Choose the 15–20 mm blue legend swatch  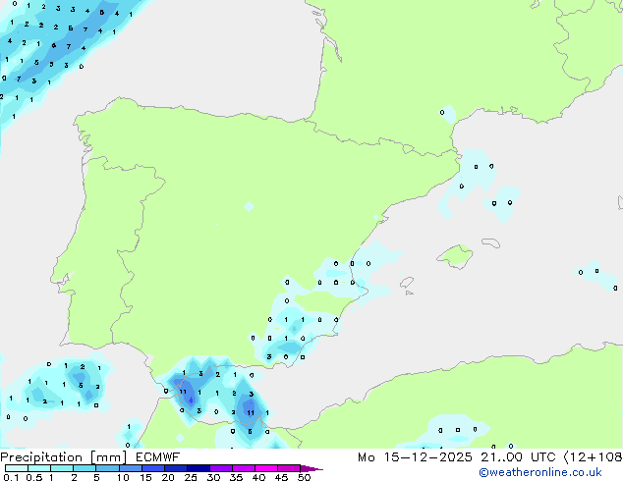[x=152, y=468]
